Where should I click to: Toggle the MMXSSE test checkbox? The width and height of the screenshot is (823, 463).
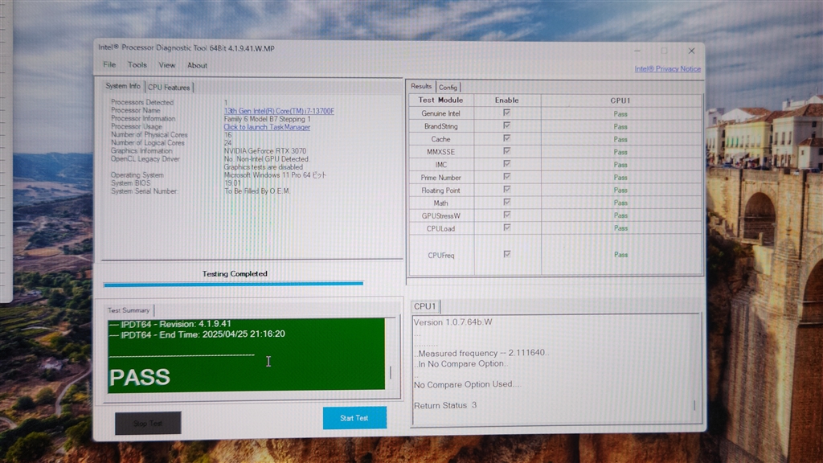pyautogui.click(x=506, y=150)
